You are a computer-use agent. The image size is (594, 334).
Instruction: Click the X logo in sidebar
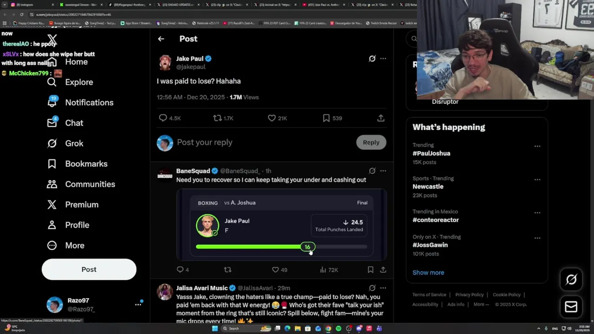tap(52, 40)
